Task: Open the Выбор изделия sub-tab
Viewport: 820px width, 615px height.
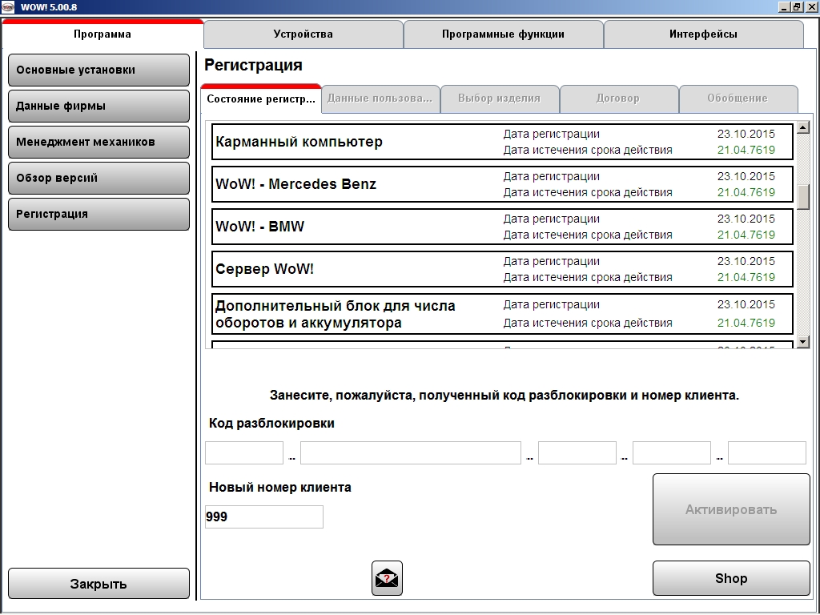Action: point(500,98)
